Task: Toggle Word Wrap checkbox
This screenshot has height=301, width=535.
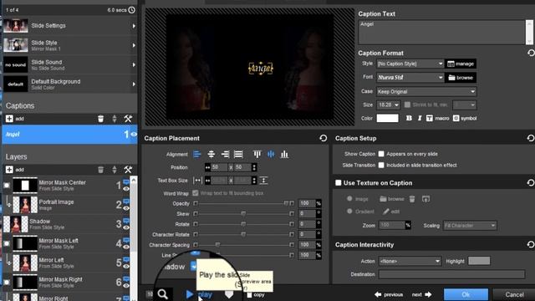Action: pyautogui.click(x=195, y=193)
